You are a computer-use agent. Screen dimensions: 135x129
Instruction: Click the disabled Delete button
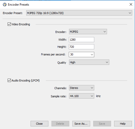60,124
